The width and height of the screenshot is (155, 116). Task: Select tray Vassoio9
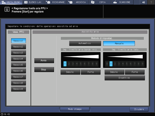(19, 89)
